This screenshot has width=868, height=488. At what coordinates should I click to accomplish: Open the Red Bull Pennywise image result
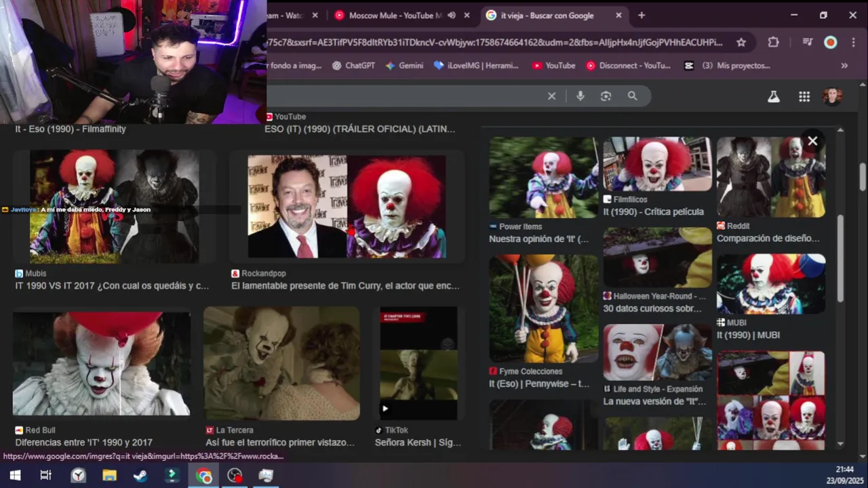pyautogui.click(x=102, y=364)
